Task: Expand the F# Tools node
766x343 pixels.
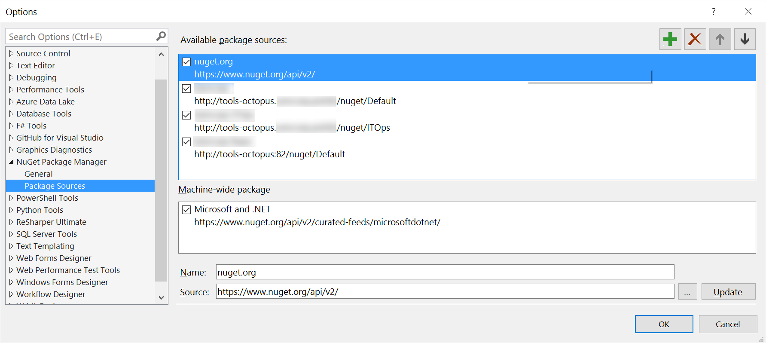Action: 11,126
